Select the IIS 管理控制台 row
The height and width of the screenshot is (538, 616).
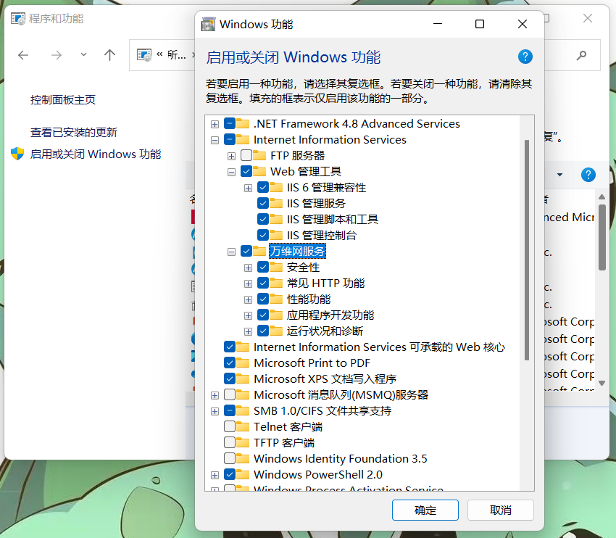[x=321, y=236]
